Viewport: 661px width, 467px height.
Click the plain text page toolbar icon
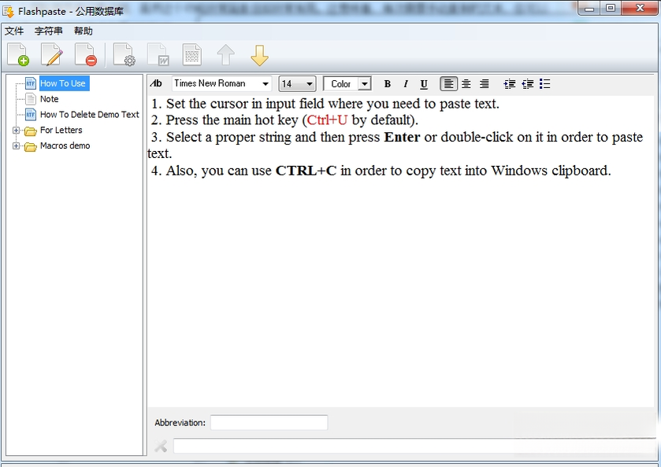(191, 55)
